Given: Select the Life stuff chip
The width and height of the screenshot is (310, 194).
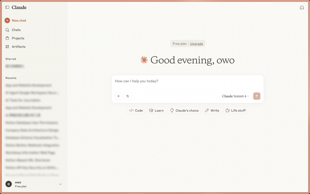Looking at the screenshot, I should click(x=236, y=110).
